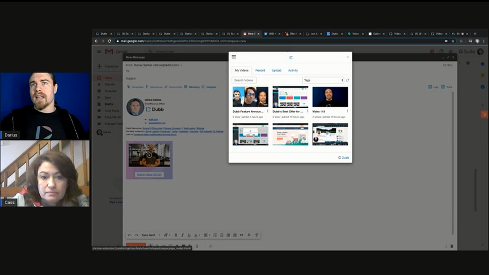Open the FOLLOW UP label in Gmail
The image size is (489, 275).
coord(112,117)
